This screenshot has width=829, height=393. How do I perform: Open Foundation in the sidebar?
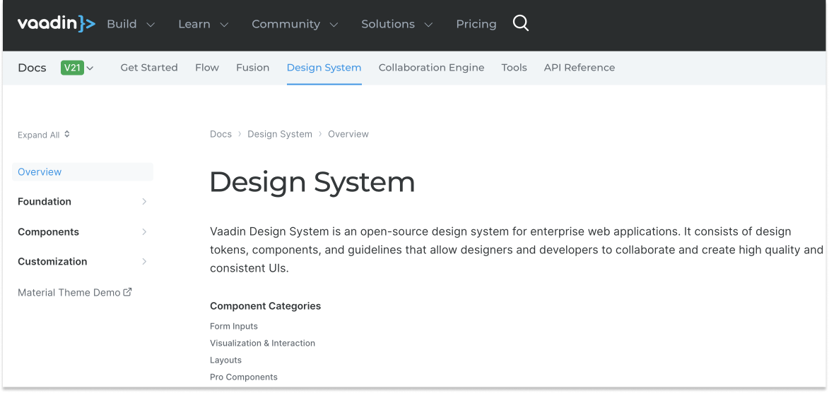[45, 202]
